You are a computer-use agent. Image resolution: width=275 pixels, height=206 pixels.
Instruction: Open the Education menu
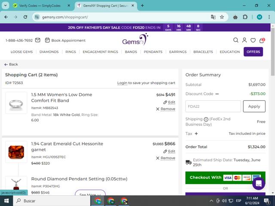point(230,52)
